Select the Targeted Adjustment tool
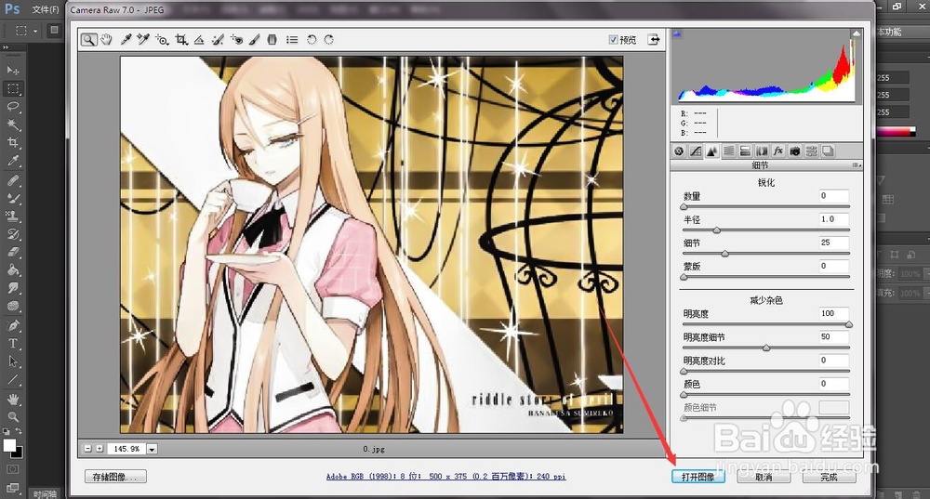The height and width of the screenshot is (499, 930). click(x=162, y=40)
